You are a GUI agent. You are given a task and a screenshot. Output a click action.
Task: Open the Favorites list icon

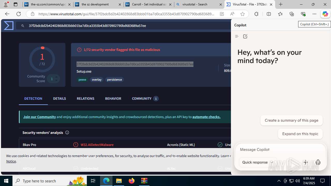tap(280, 14)
